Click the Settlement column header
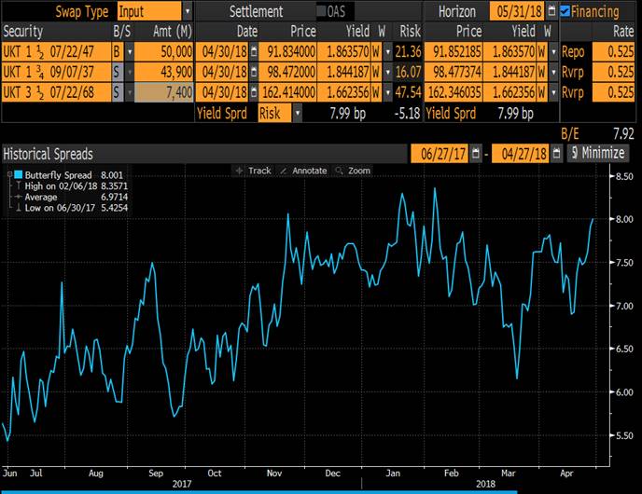The width and height of the screenshot is (642, 494). 256,11
